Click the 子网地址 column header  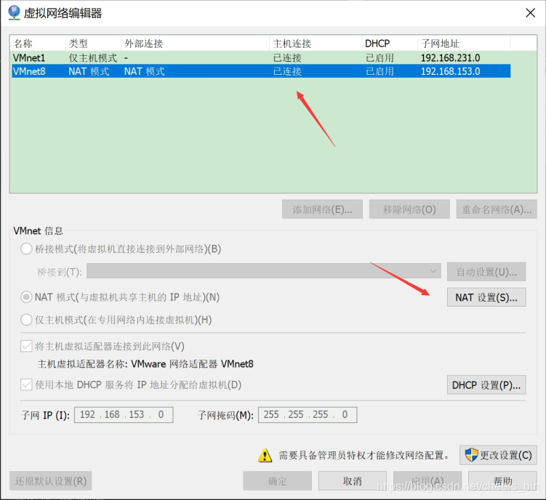(464, 44)
